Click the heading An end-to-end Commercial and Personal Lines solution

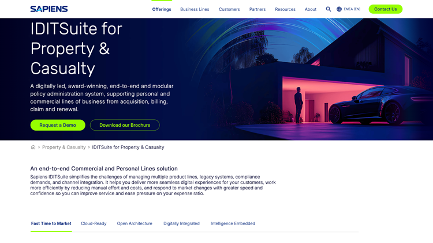pyautogui.click(x=104, y=169)
